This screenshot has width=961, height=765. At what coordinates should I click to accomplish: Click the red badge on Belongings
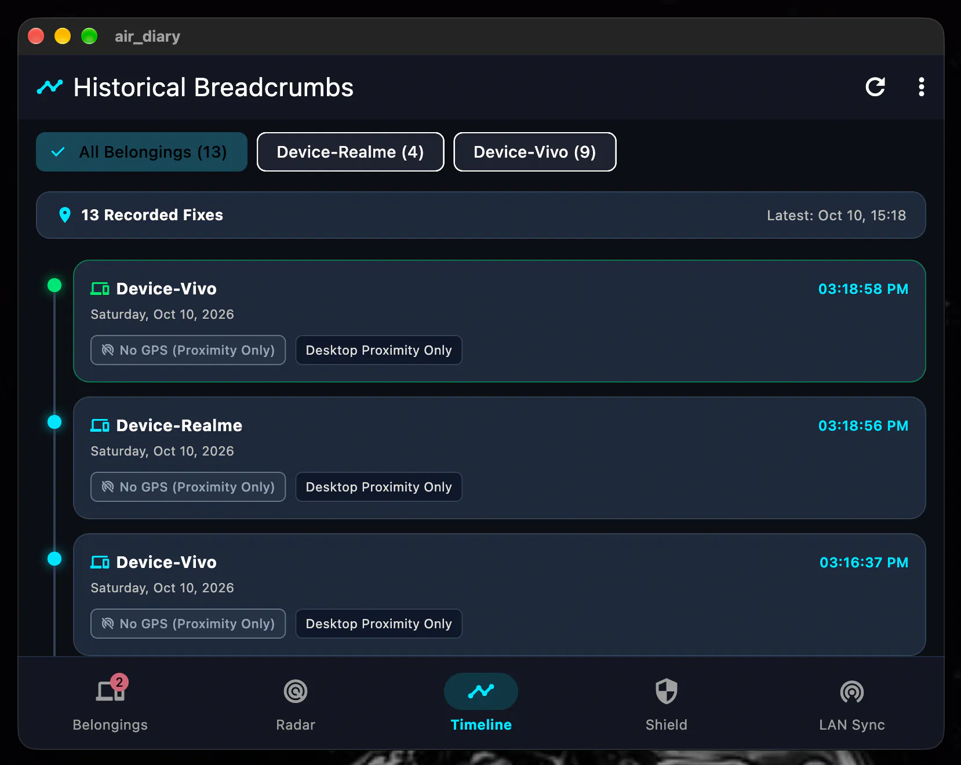119,682
